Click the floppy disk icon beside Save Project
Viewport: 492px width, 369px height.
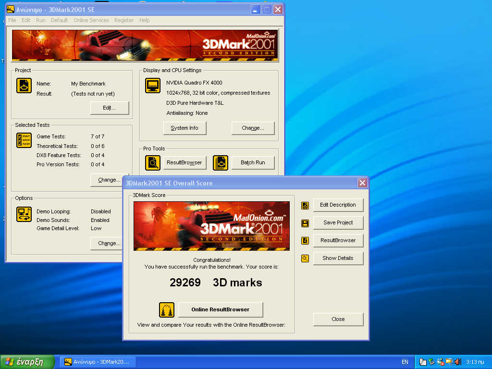pos(305,223)
